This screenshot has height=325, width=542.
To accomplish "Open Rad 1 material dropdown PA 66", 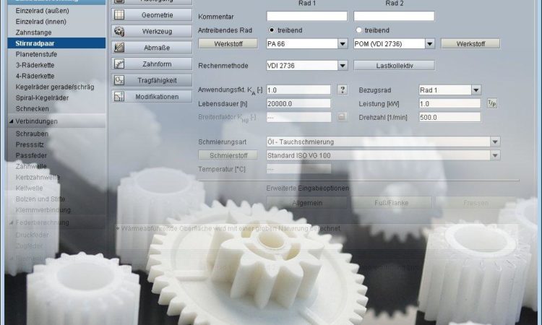I will (x=343, y=44).
